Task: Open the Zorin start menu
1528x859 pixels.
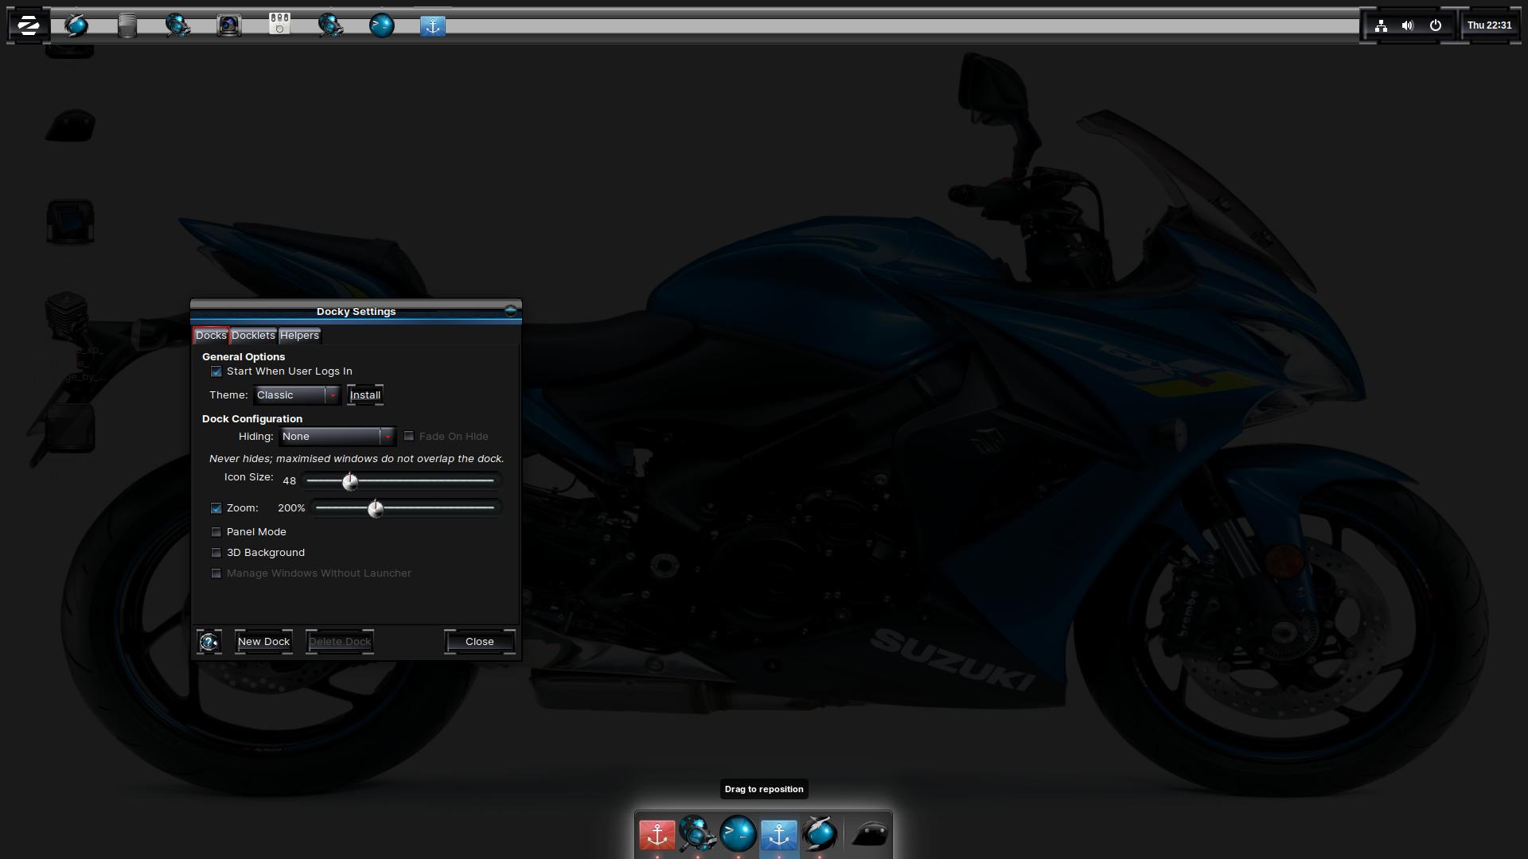Action: click(x=29, y=25)
